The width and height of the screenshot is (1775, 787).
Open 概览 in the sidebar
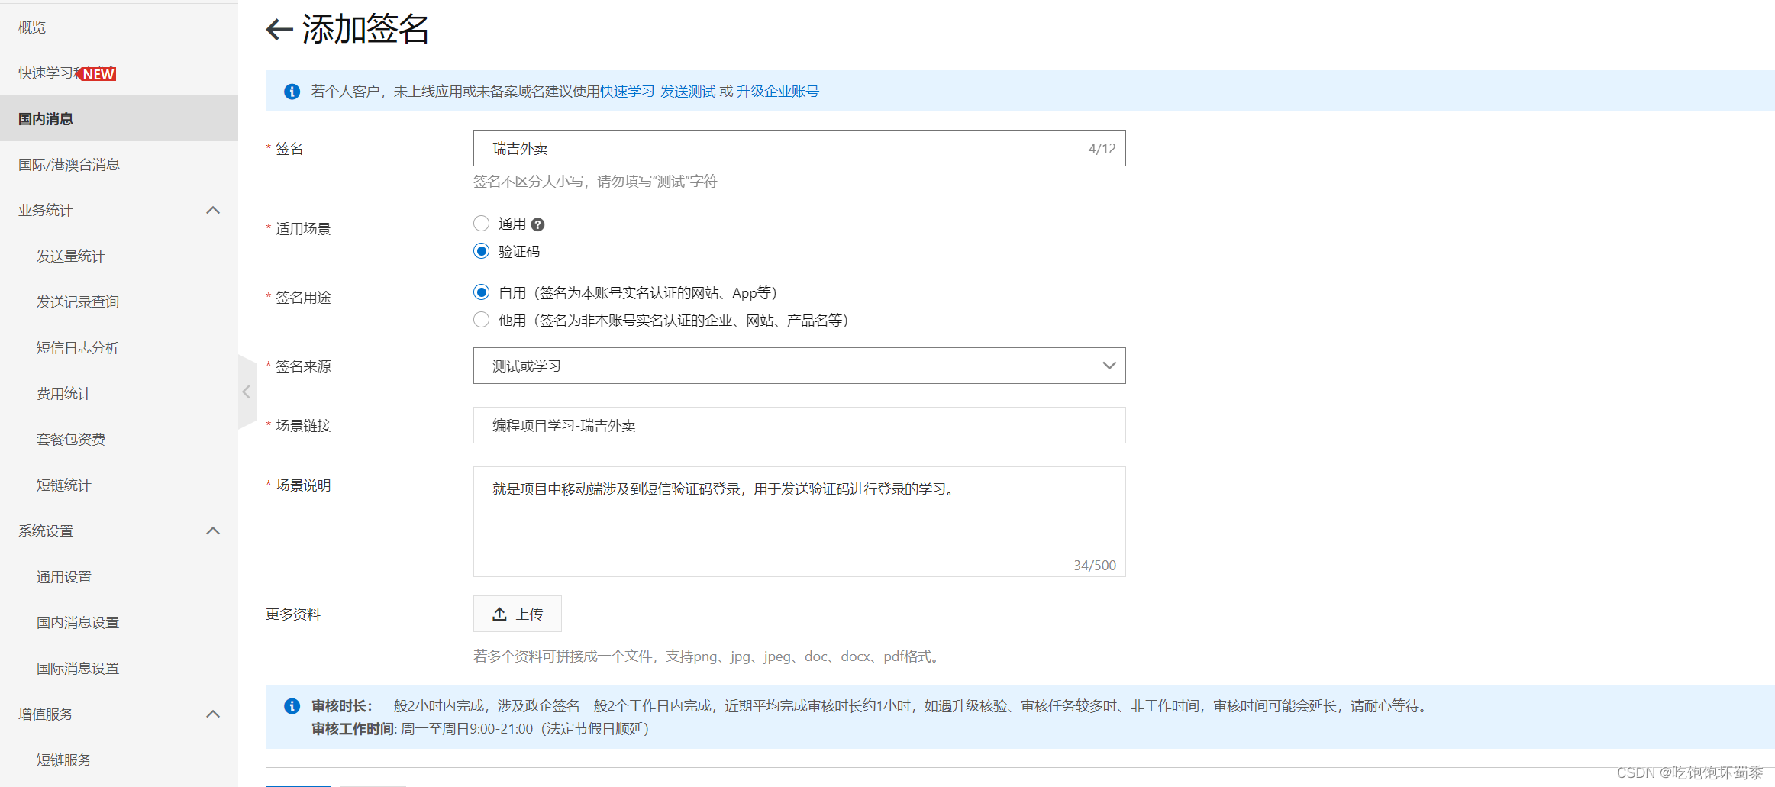click(32, 27)
